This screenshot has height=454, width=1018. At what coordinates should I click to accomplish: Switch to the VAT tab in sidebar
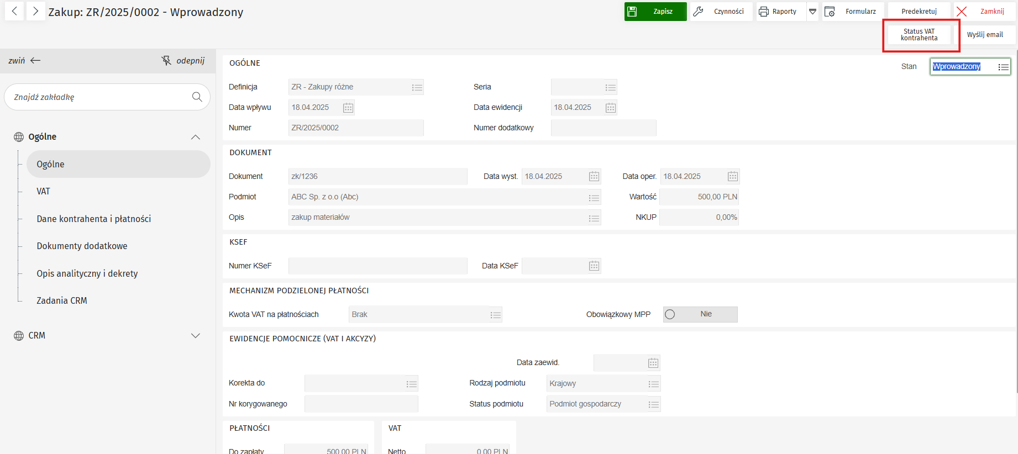[x=43, y=192]
